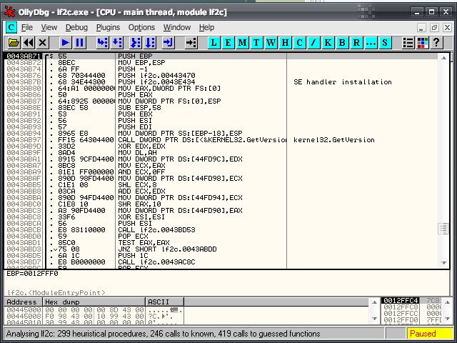Viewport: 457px width, 343px height.
Task: Click the Restart program rewind icon
Action: point(29,43)
